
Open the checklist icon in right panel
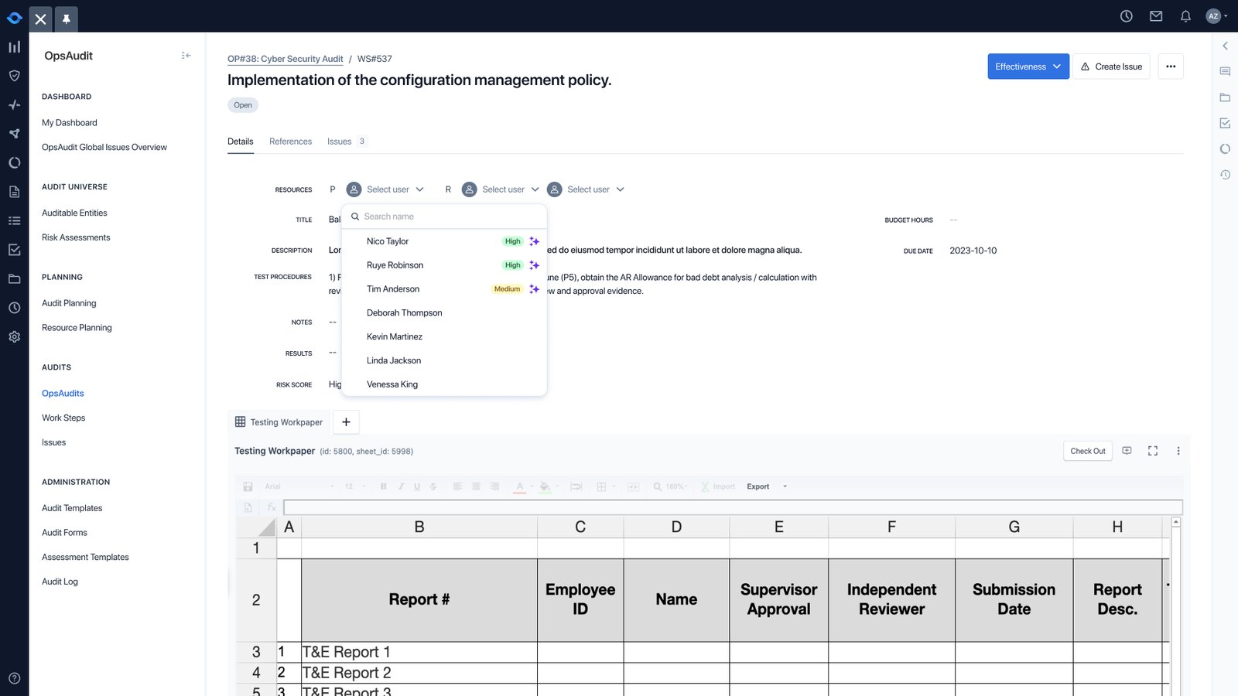coord(1225,123)
